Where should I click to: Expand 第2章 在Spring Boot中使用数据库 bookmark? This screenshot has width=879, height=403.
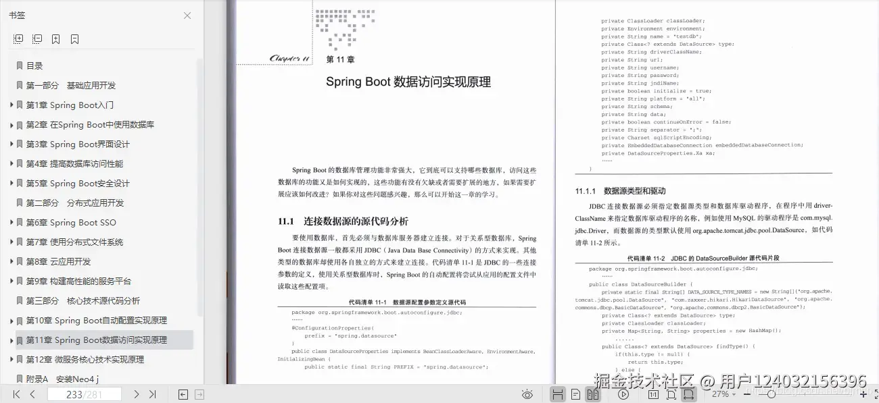pos(11,124)
